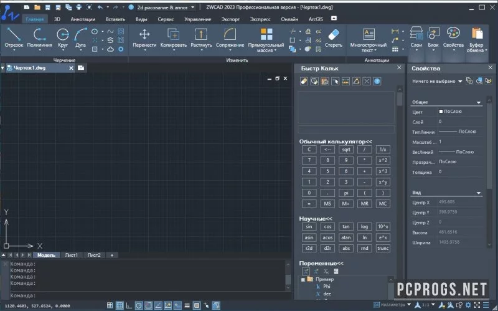This screenshot has height=311, width=498.
Task: Open the 2d рисование & аннот workspace dropdown
Action: tap(166, 7)
